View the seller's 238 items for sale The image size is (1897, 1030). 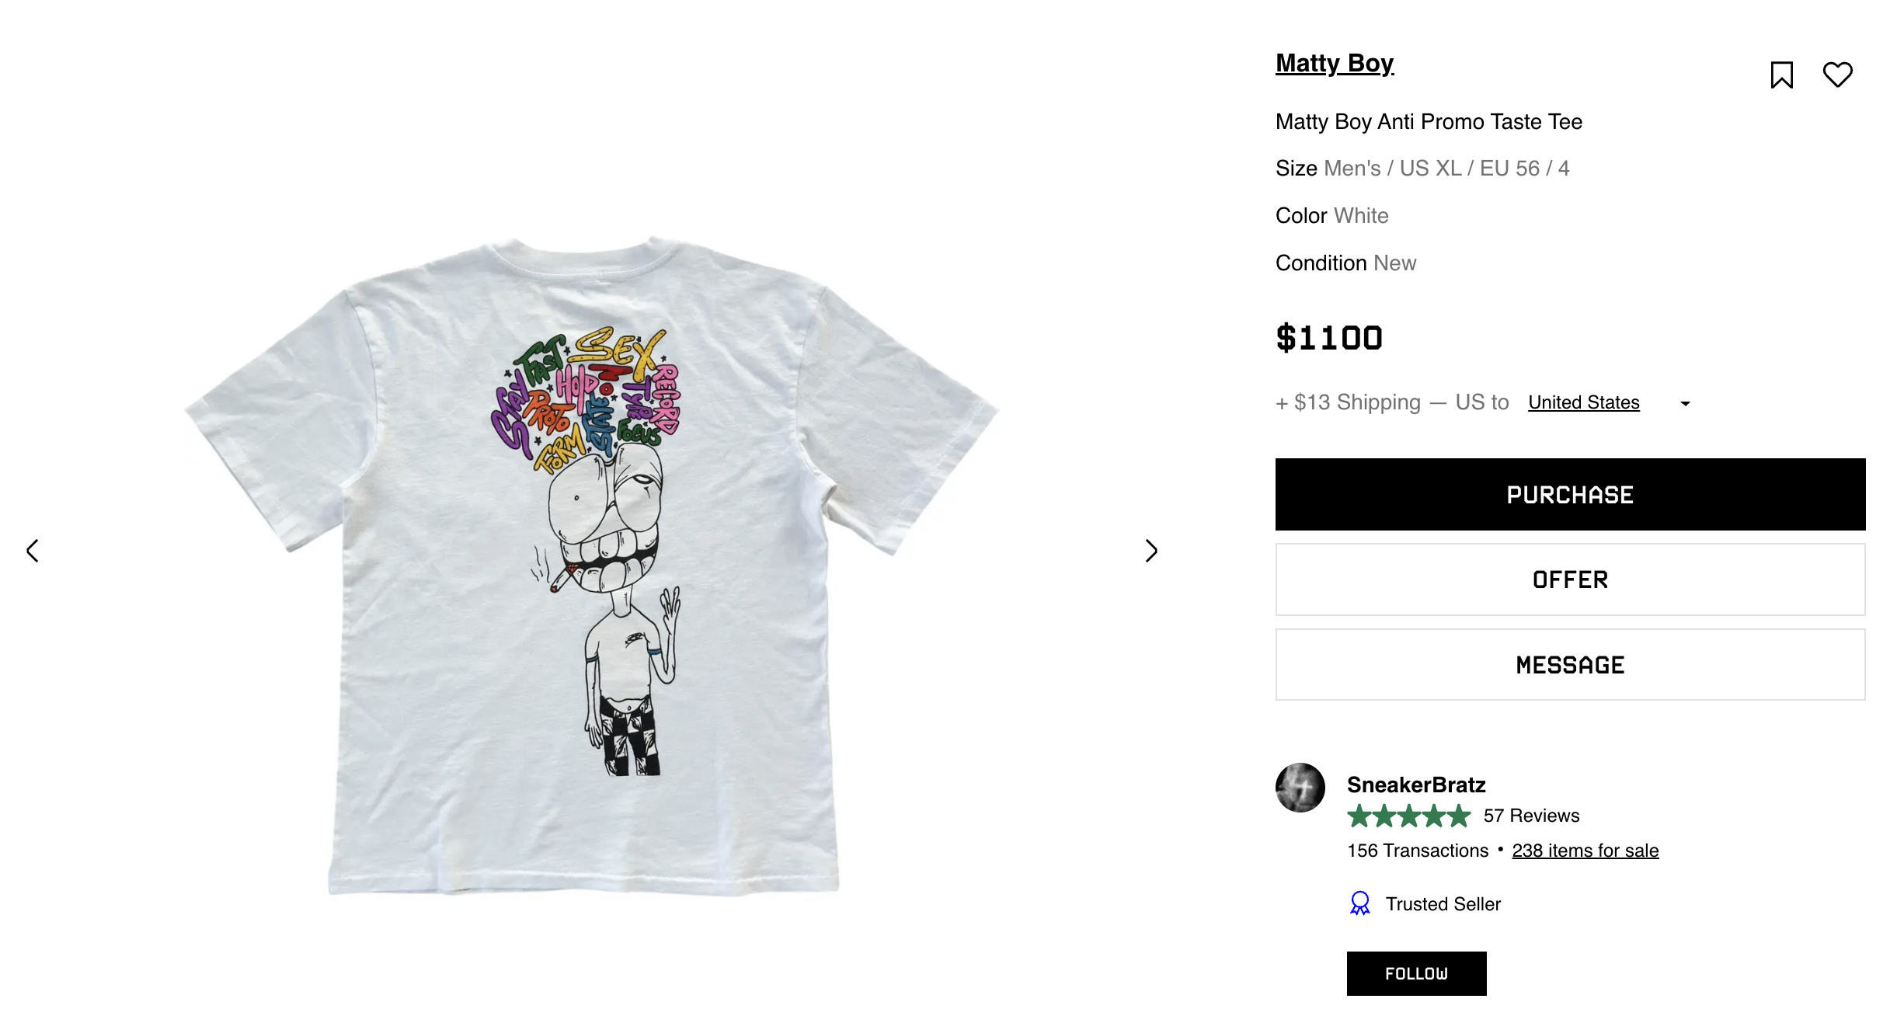pos(1585,851)
